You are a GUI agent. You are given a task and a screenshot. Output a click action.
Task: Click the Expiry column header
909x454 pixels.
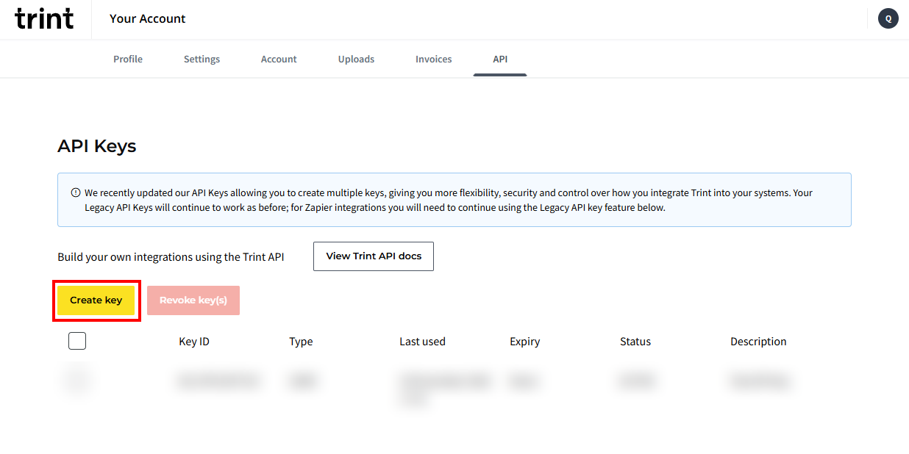524,342
